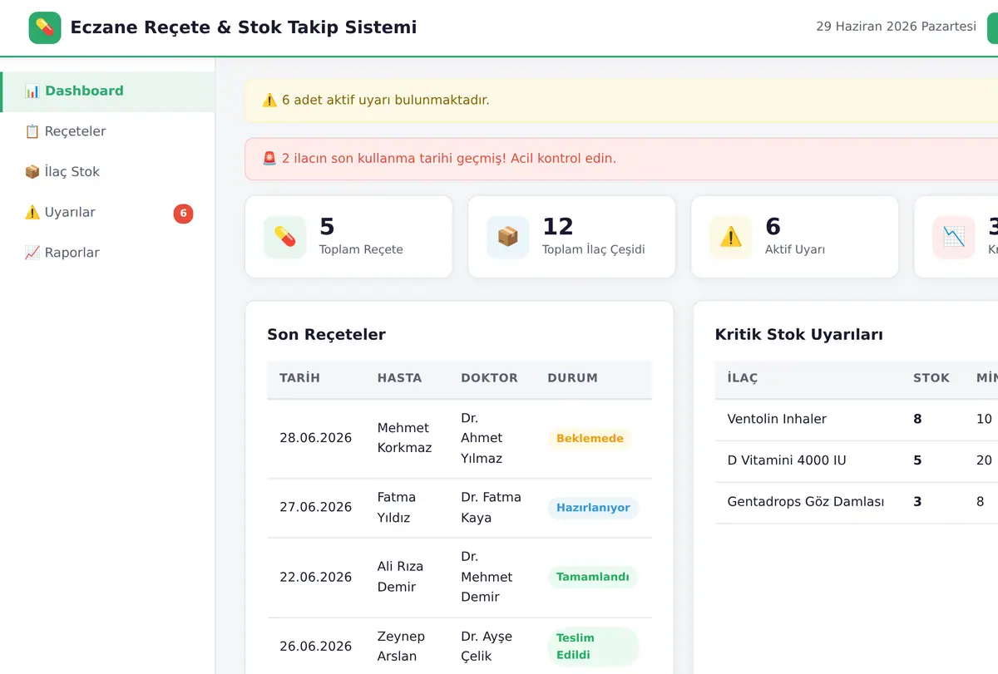Click patient Ali Rıza Demir
998x674 pixels.
400,577
